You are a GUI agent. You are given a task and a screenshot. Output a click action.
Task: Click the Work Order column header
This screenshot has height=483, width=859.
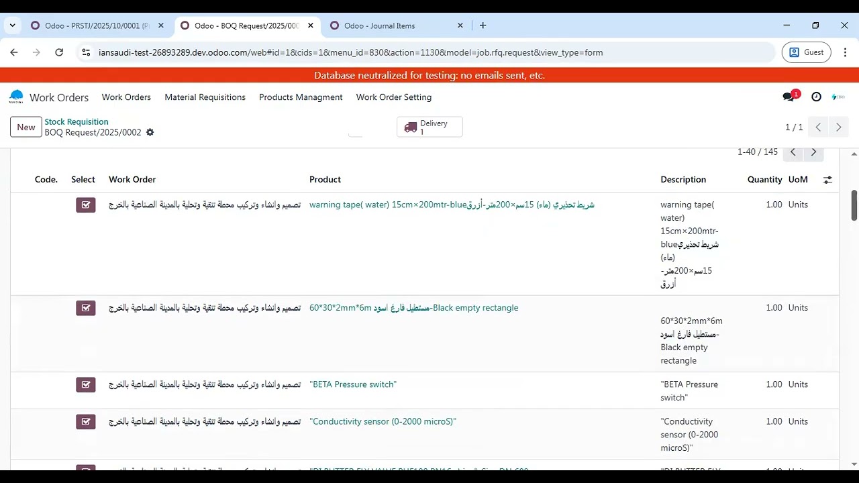132,180
